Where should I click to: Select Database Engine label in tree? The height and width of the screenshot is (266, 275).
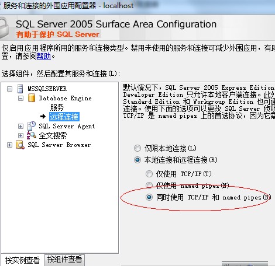tap(65, 98)
